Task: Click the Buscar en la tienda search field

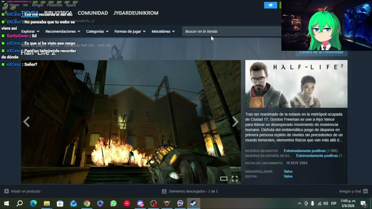Action: click(232, 31)
